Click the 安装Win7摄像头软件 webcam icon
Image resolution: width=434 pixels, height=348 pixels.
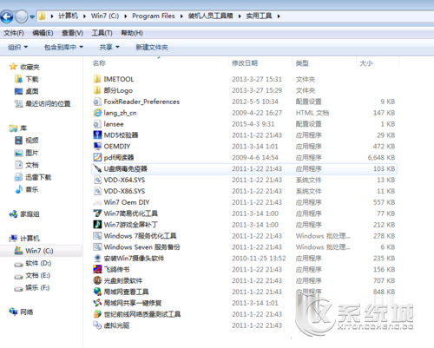[x=97, y=259]
